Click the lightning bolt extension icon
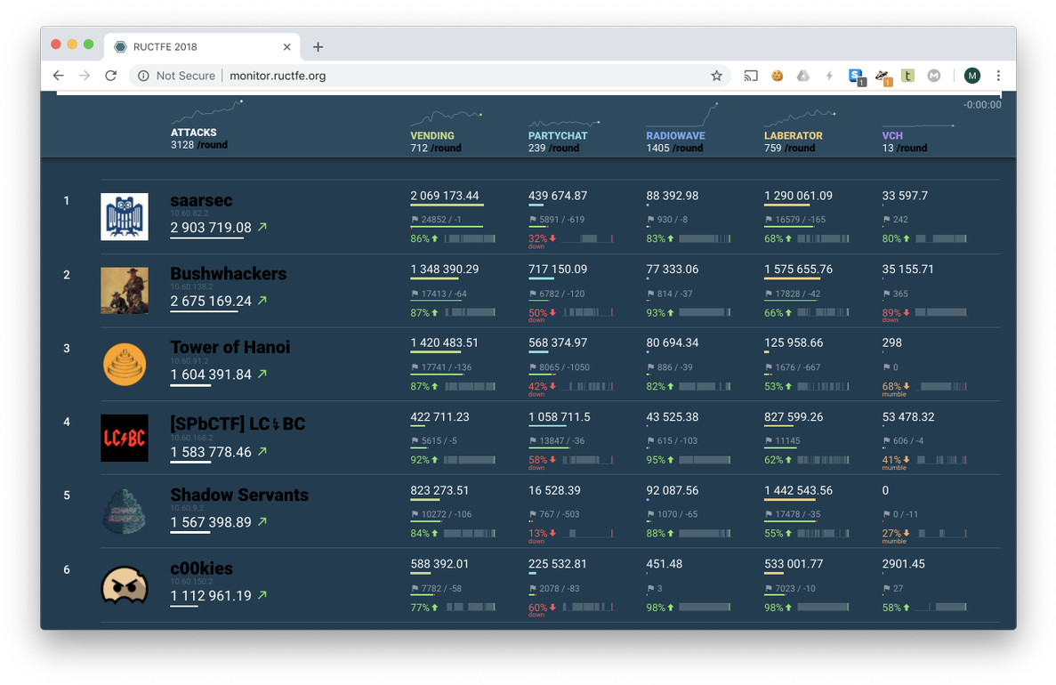This screenshot has height=685, width=1056. pyautogui.click(x=829, y=76)
